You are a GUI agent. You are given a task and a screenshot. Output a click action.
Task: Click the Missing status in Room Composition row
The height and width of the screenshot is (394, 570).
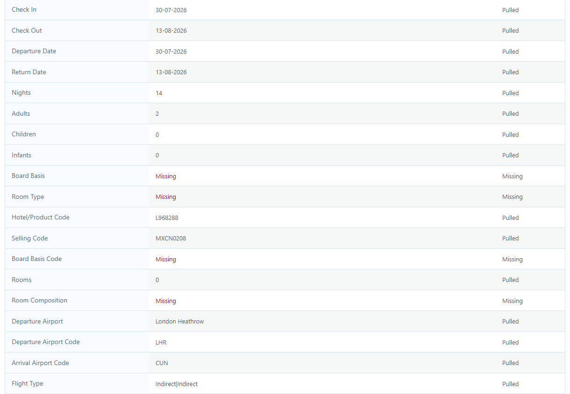(x=513, y=301)
